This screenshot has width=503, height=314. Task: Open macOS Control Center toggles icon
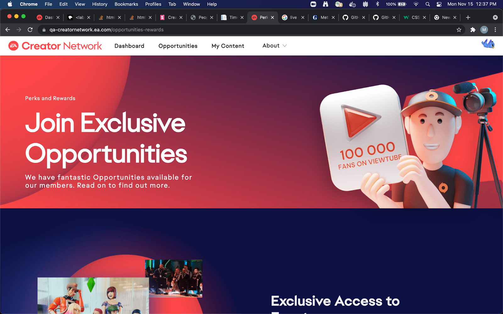[439, 4]
